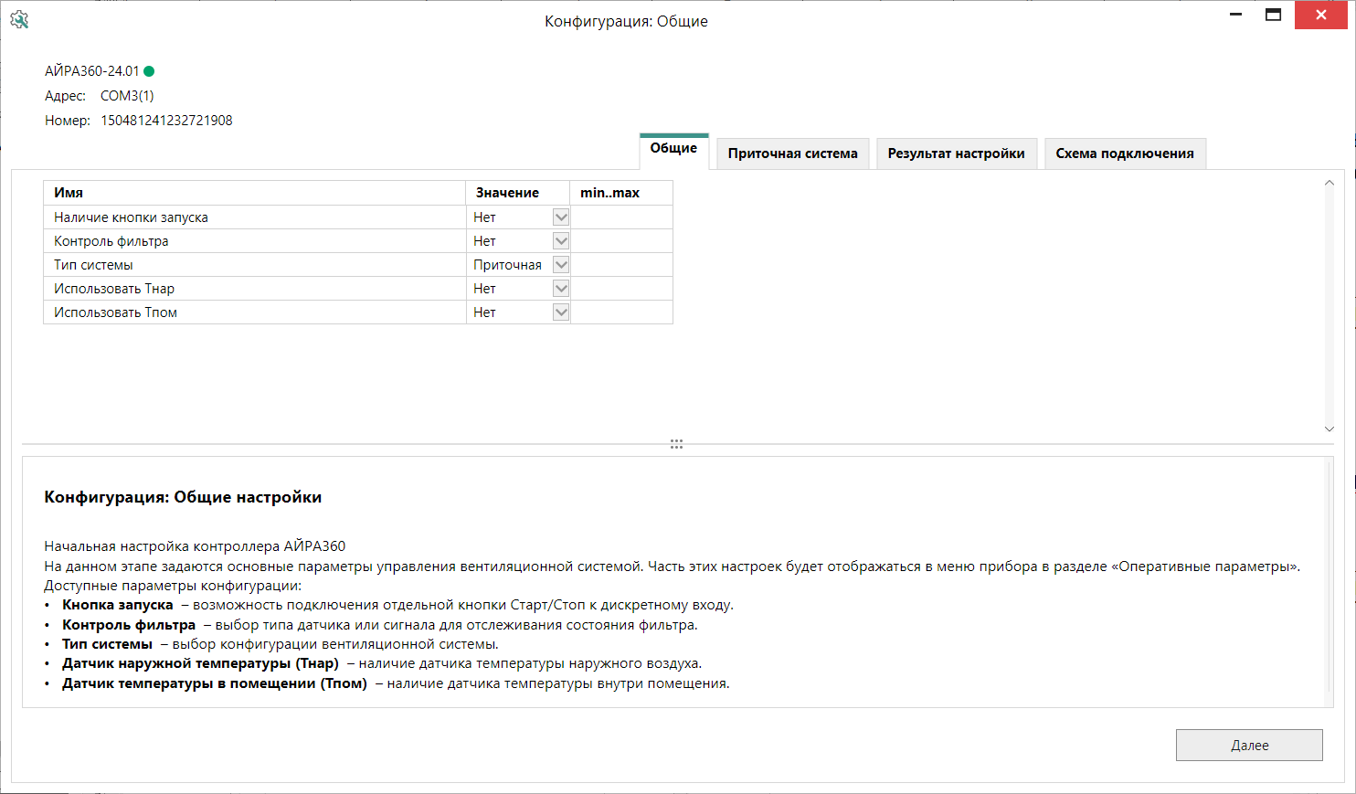Go to the 'Схема подключения' tab
This screenshot has width=1356, height=794.
click(1125, 154)
